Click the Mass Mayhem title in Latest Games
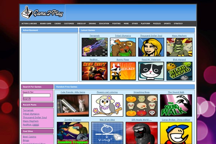 [x=179, y=36]
